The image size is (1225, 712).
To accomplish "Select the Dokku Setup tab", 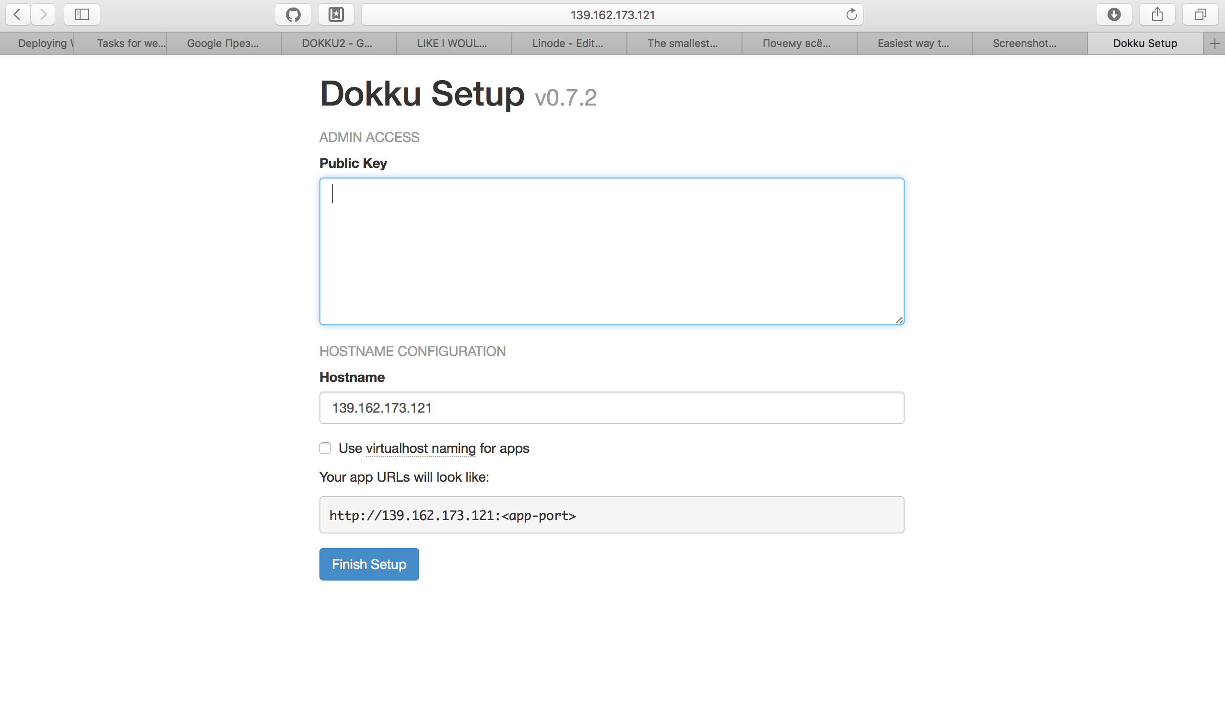I will (1145, 43).
